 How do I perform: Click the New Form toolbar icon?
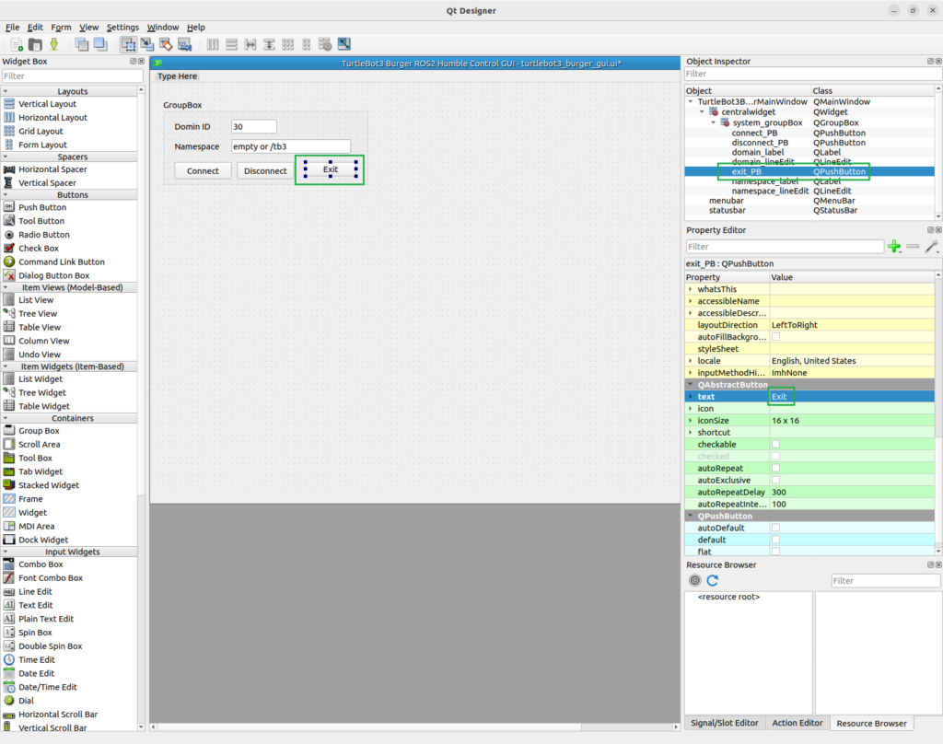pos(17,44)
